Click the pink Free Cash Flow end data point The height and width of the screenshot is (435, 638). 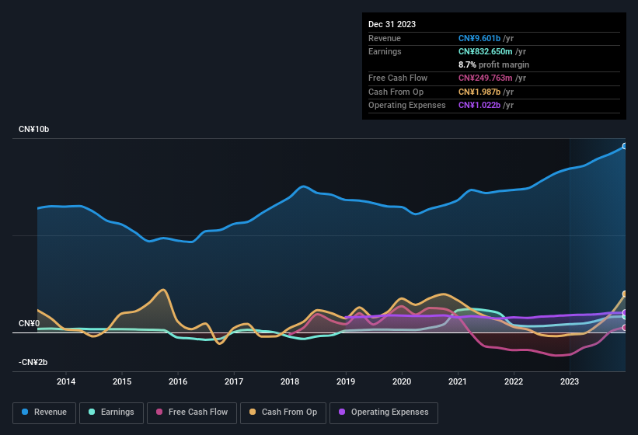click(x=625, y=327)
